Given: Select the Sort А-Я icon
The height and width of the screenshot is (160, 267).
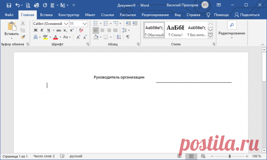Looking at the screenshot, I should tap(119, 37).
